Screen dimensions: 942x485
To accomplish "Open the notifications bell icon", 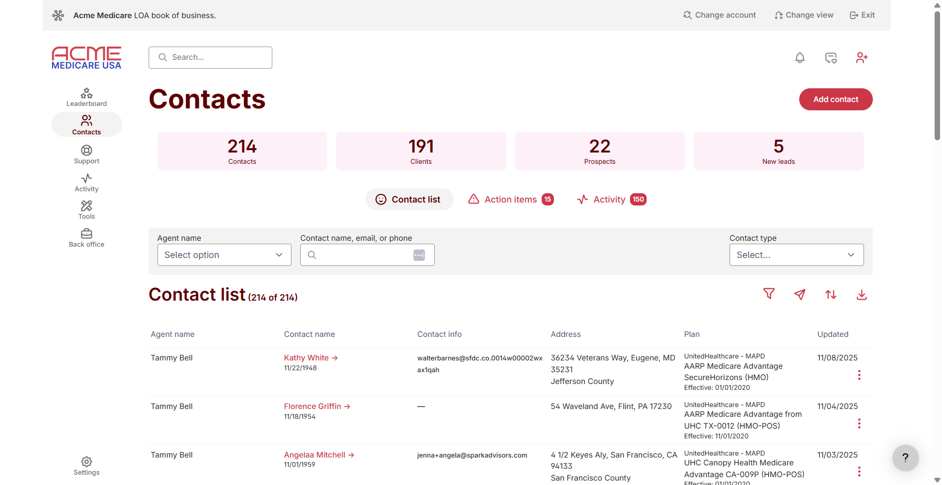I will point(799,57).
